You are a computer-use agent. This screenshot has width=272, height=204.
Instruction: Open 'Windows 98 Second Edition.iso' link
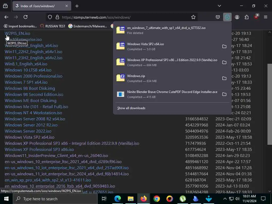coord(34,94)
